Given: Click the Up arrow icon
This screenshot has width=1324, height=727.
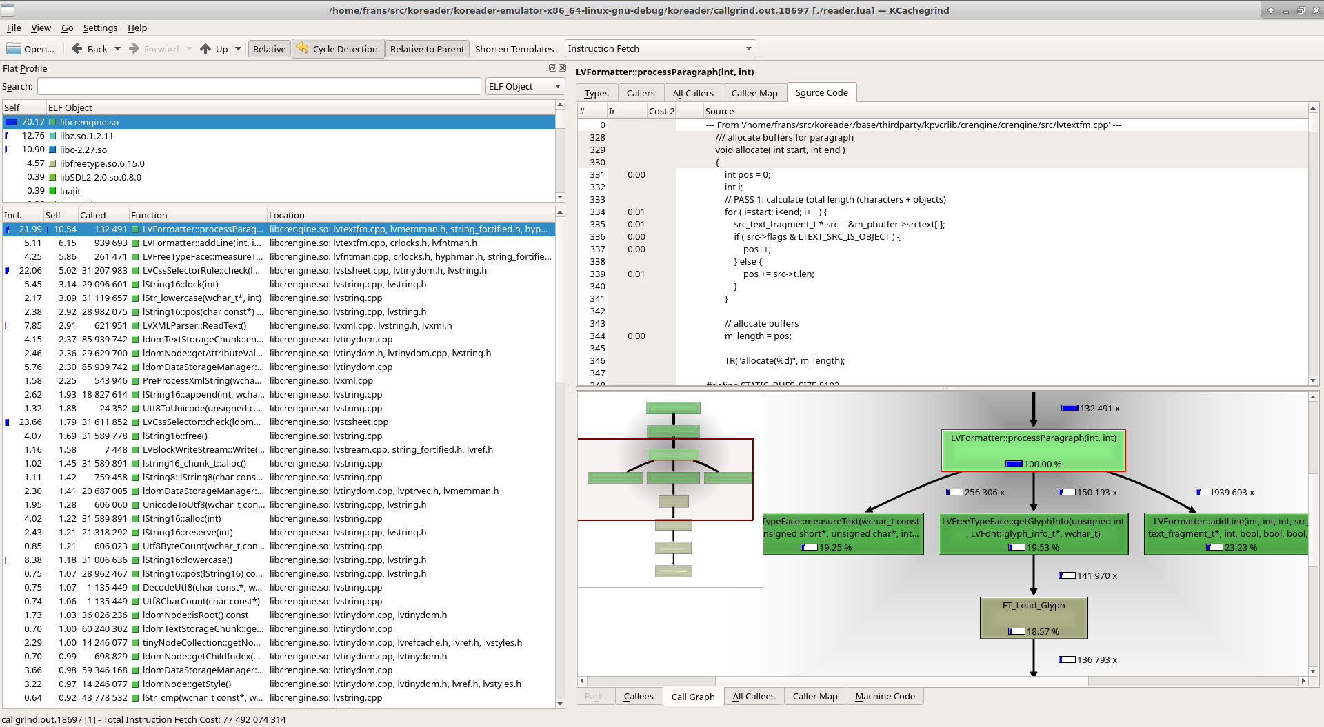Looking at the screenshot, I should click(x=205, y=49).
